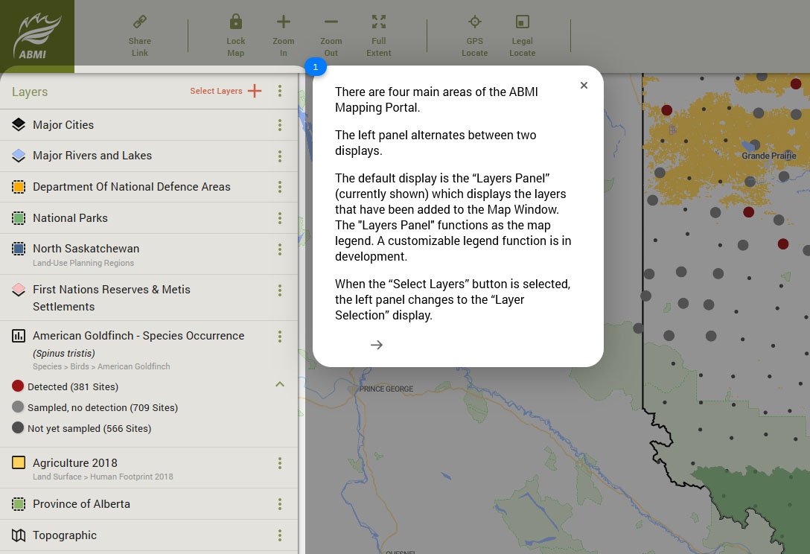Image resolution: width=810 pixels, height=554 pixels.
Task: Open options for American Goldfinch layer
Action: [280, 337]
